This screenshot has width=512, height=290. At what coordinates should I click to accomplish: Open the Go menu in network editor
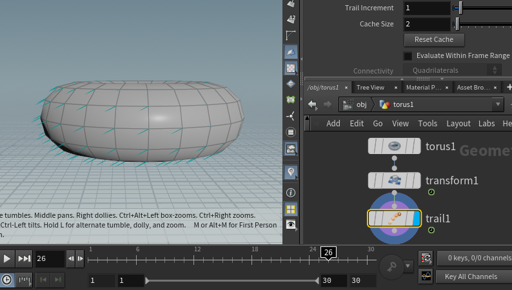coord(377,123)
